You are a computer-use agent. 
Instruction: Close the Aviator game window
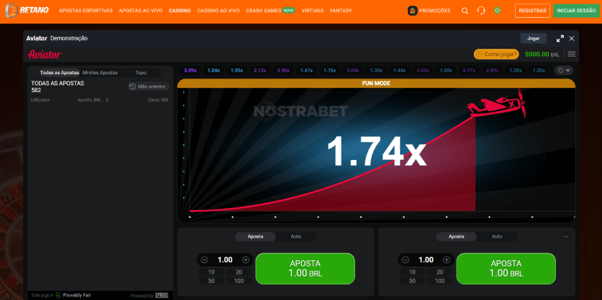572,38
